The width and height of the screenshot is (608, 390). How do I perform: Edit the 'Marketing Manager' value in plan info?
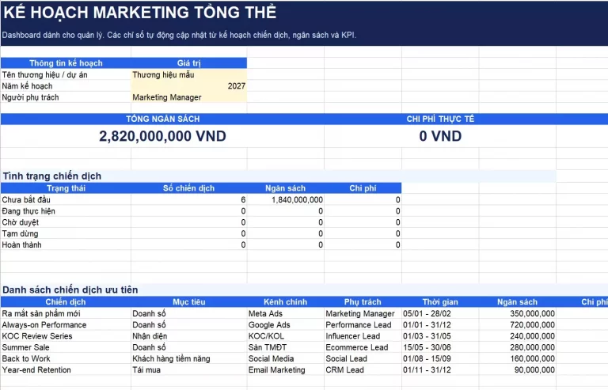(x=189, y=97)
